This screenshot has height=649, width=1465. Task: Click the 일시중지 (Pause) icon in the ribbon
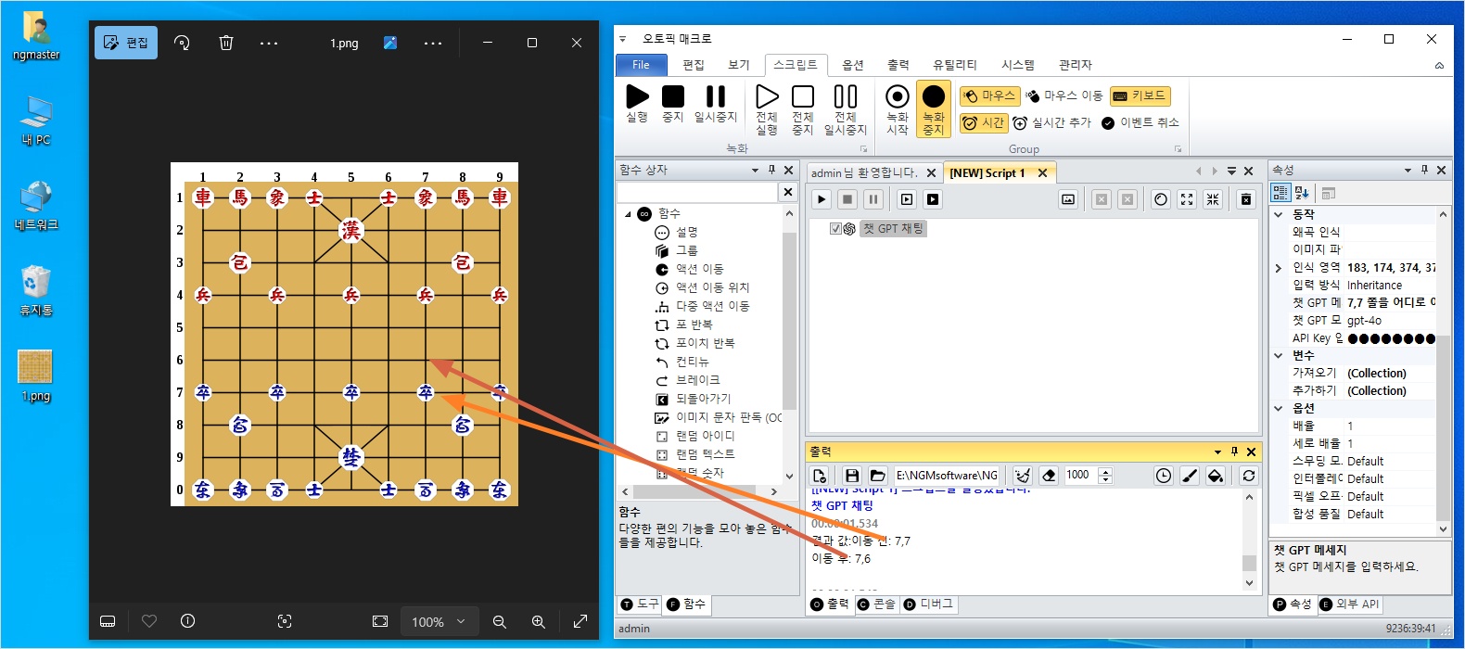coord(715,96)
